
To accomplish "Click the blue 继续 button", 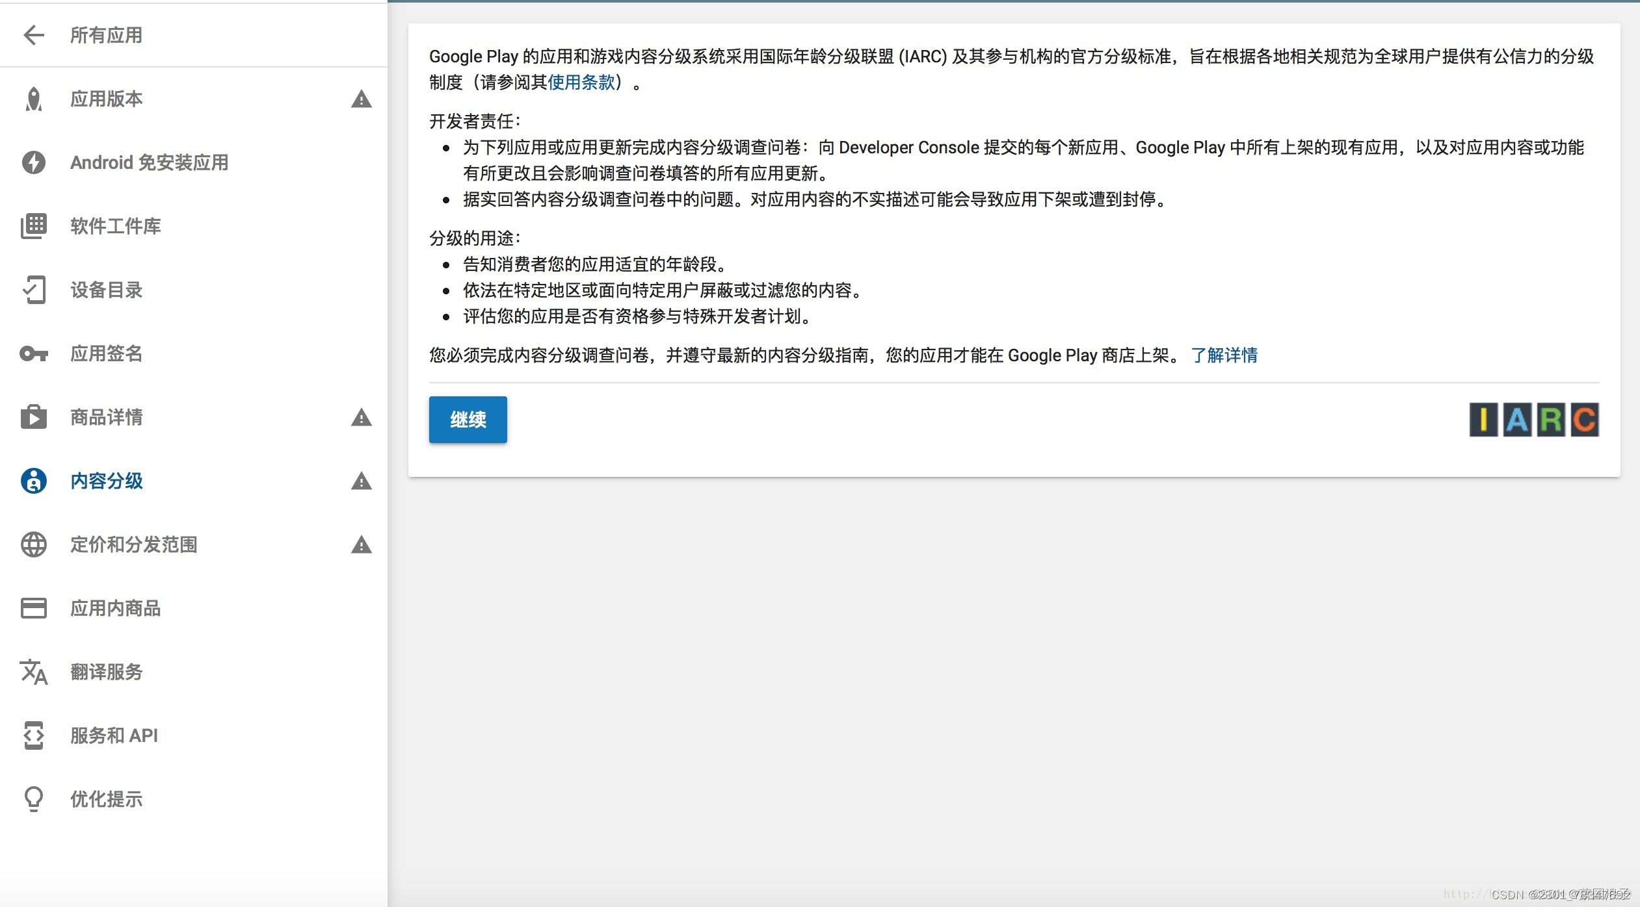I will point(468,420).
